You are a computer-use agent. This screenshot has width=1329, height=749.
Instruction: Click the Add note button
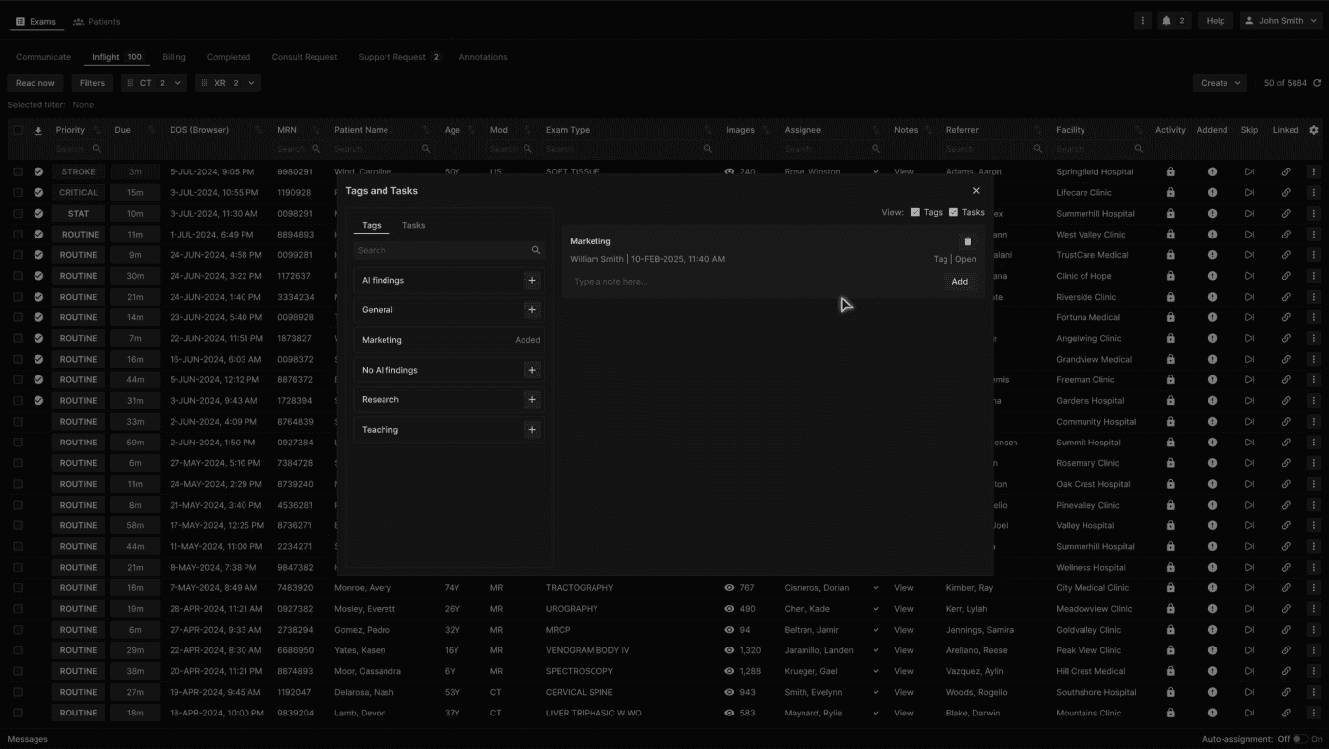tap(960, 282)
